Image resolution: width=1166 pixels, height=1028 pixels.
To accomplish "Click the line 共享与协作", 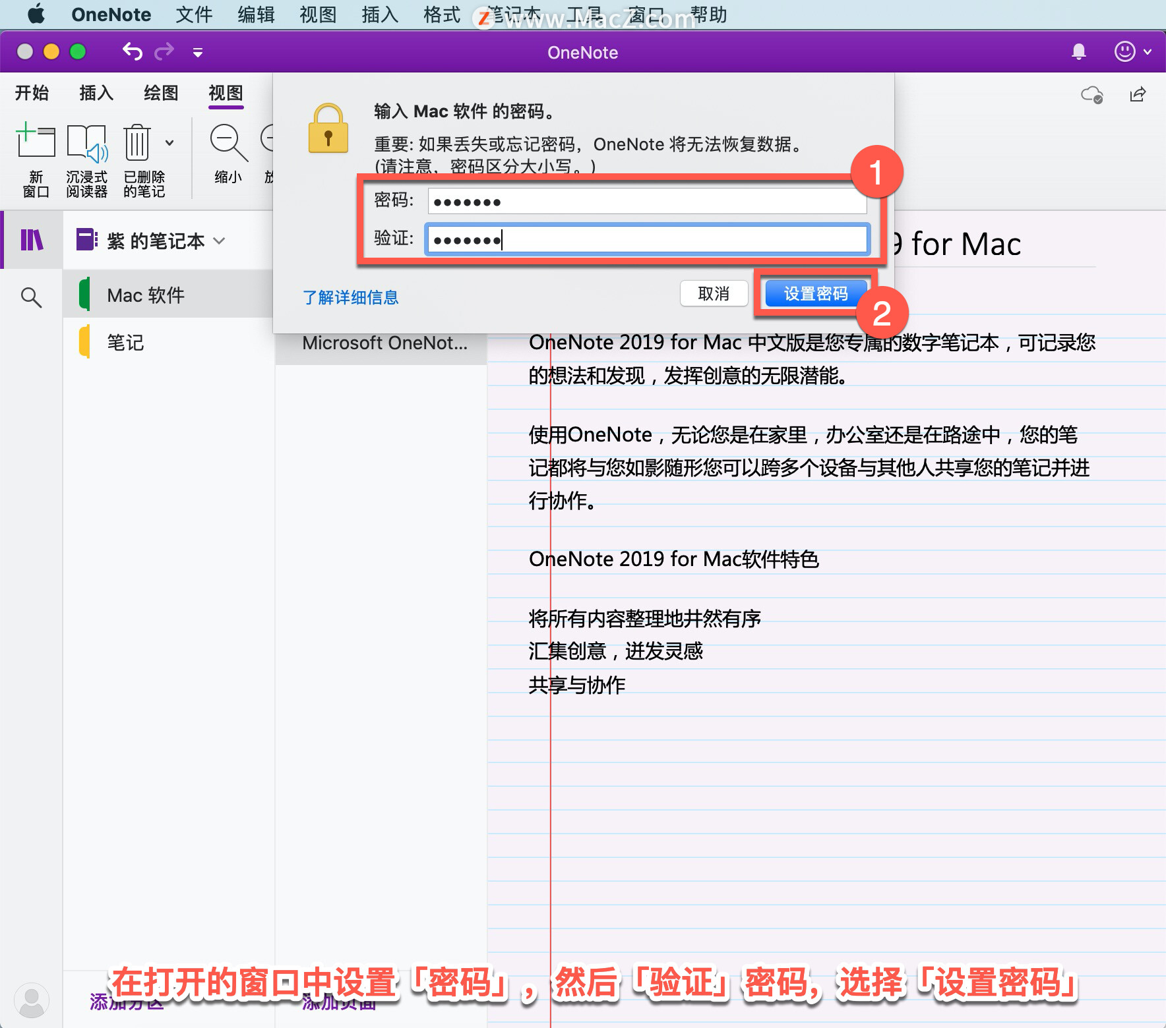I will click(x=576, y=685).
